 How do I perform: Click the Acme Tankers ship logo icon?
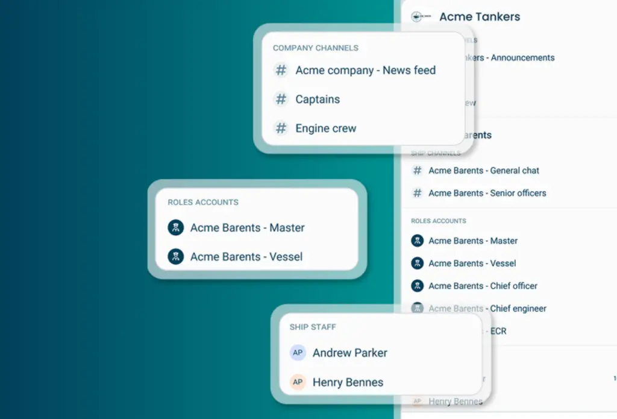(x=420, y=16)
